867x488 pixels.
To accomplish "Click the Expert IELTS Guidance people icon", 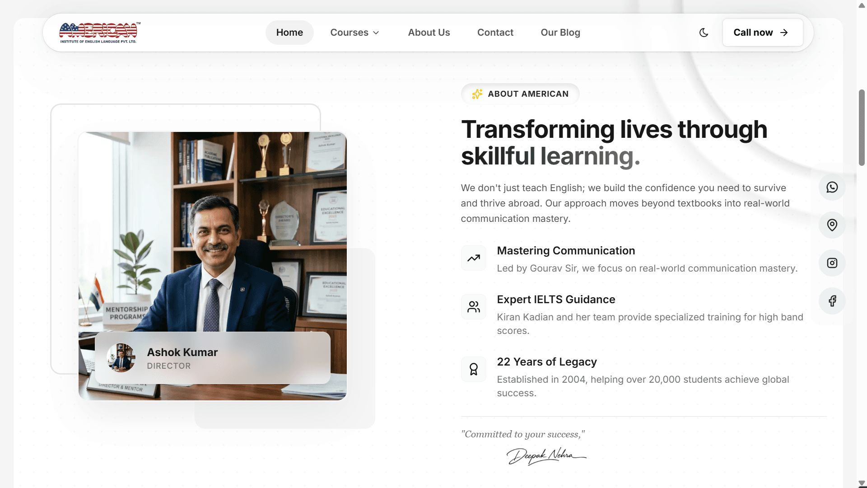I will click(473, 307).
